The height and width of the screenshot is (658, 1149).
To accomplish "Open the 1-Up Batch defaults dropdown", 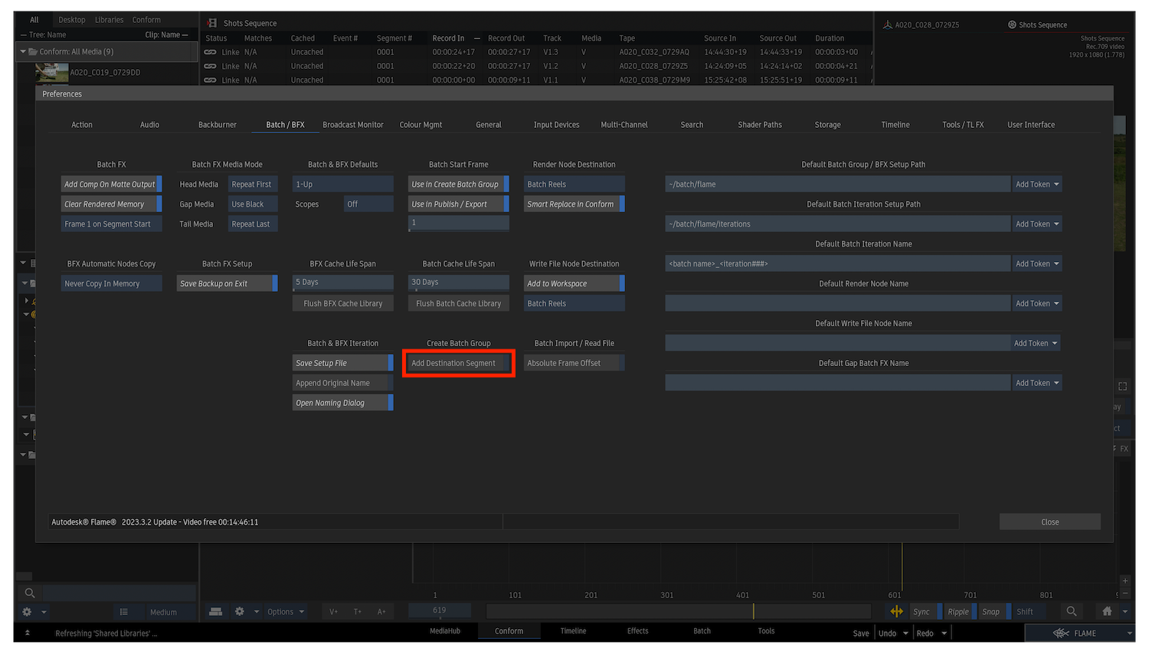I will (342, 184).
